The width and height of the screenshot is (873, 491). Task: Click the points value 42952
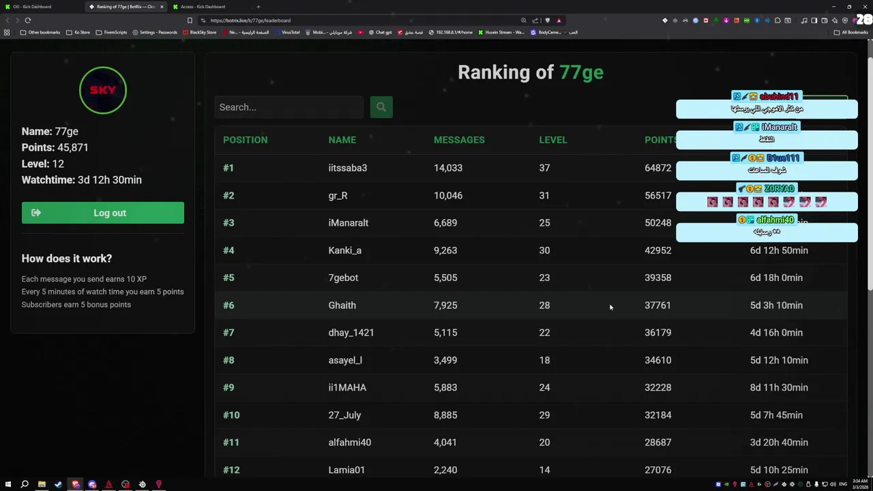tap(657, 250)
